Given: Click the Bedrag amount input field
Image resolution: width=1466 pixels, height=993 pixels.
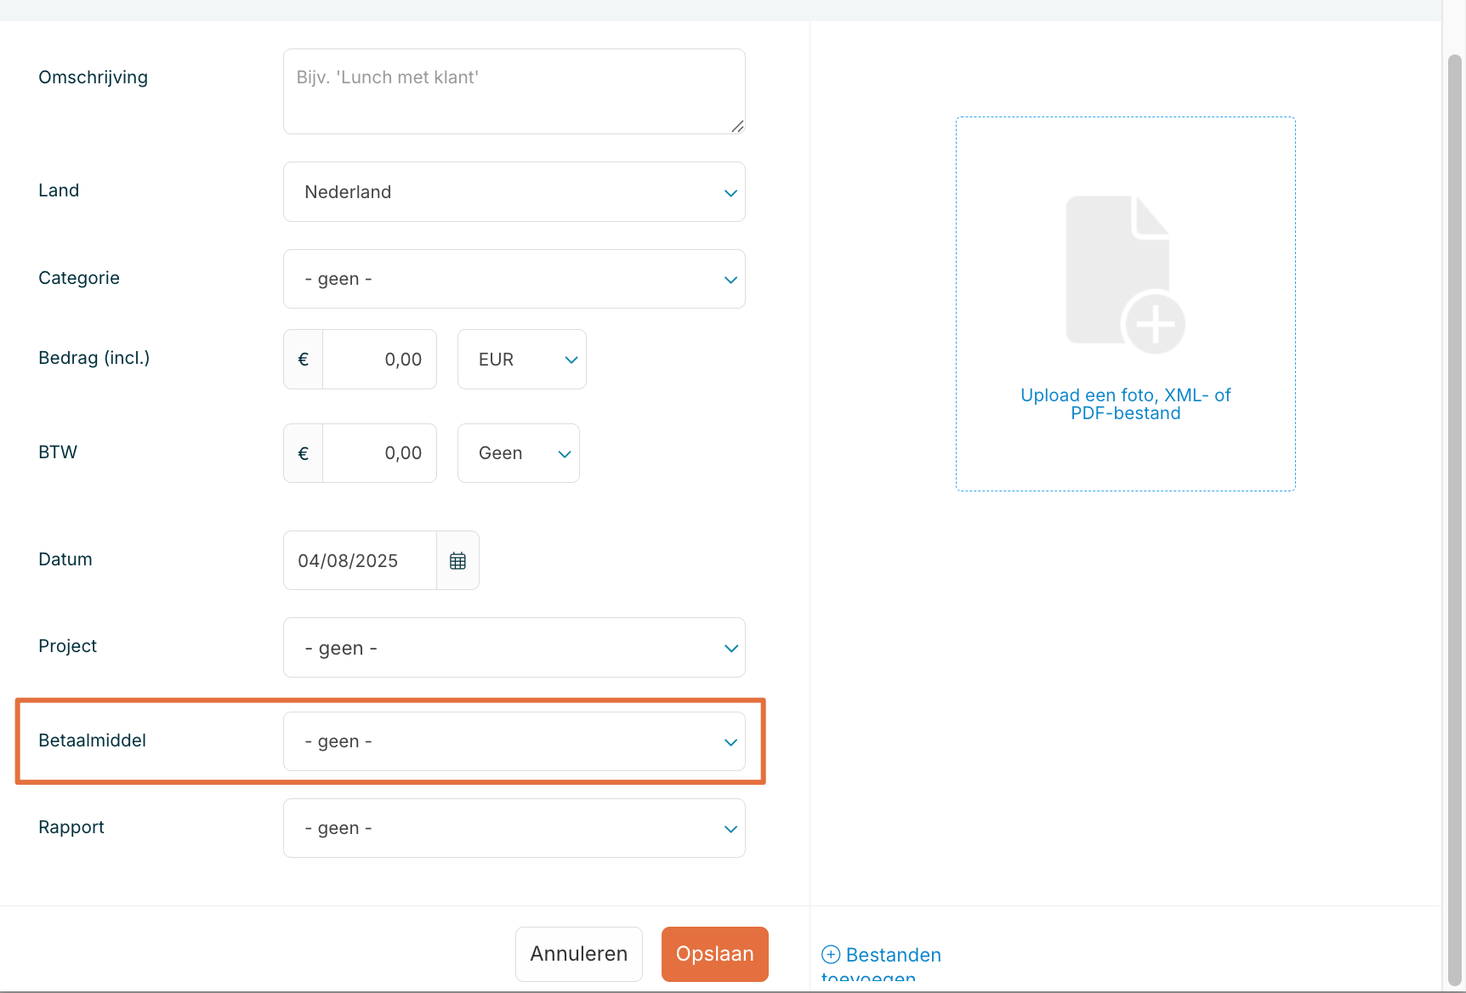Looking at the screenshot, I should pos(380,360).
